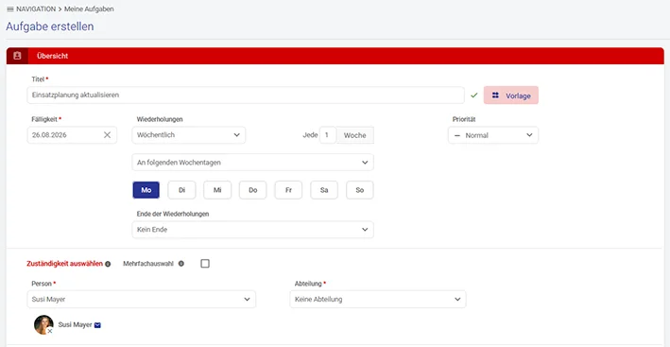This screenshot has height=347, width=670.
Task: Click the Übersicht section contact icon
Action: pyautogui.click(x=17, y=56)
